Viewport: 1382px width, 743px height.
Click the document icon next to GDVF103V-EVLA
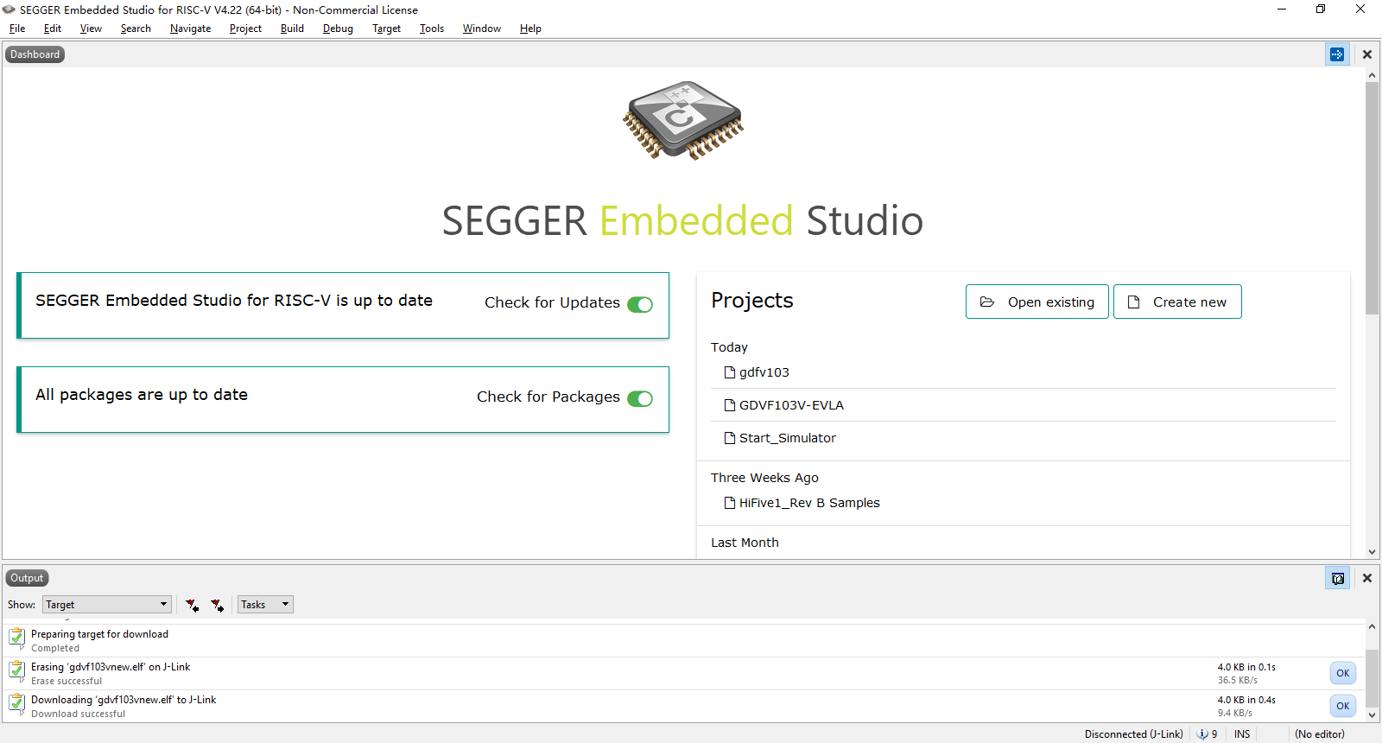tap(730, 405)
